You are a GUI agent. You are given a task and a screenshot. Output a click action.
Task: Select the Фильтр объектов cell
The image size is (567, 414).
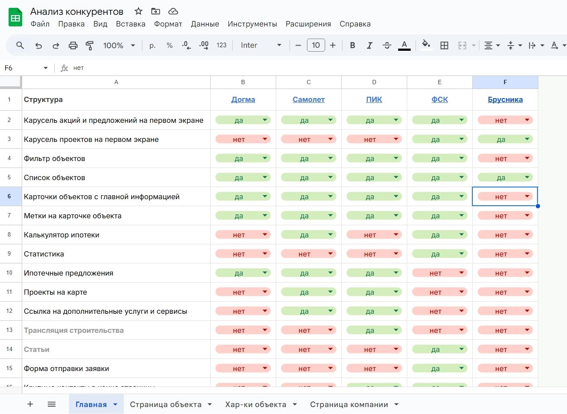click(116, 158)
